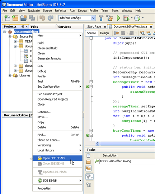The width and height of the screenshot is (155, 194).
Task: Select the Libraries tree item
Action: (x=25, y=75)
